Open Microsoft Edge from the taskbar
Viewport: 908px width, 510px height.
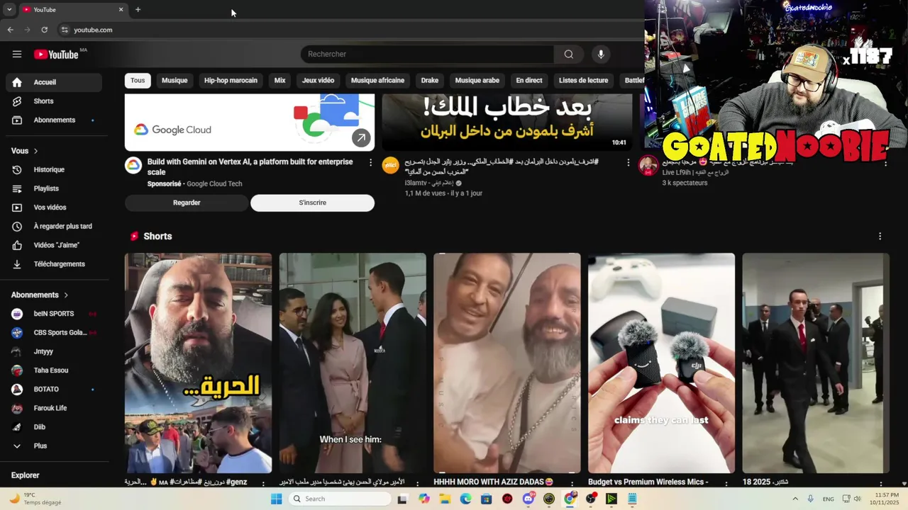(x=465, y=499)
